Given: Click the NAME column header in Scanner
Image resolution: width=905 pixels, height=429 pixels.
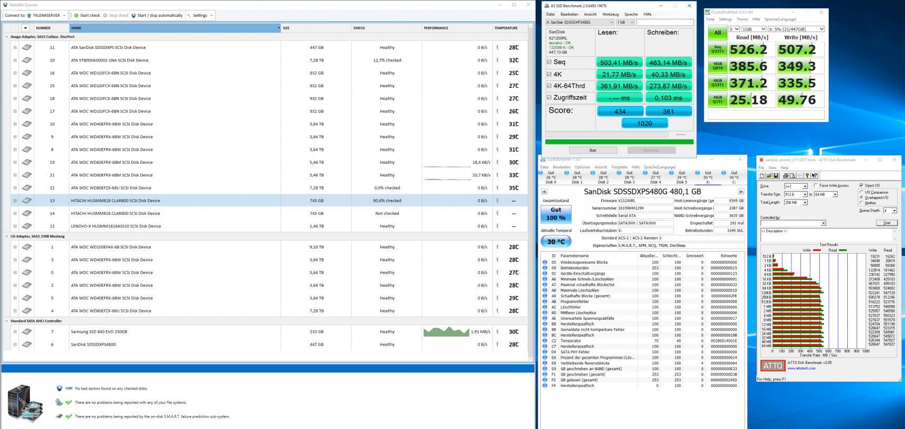Looking at the screenshot, I should coord(174,28).
